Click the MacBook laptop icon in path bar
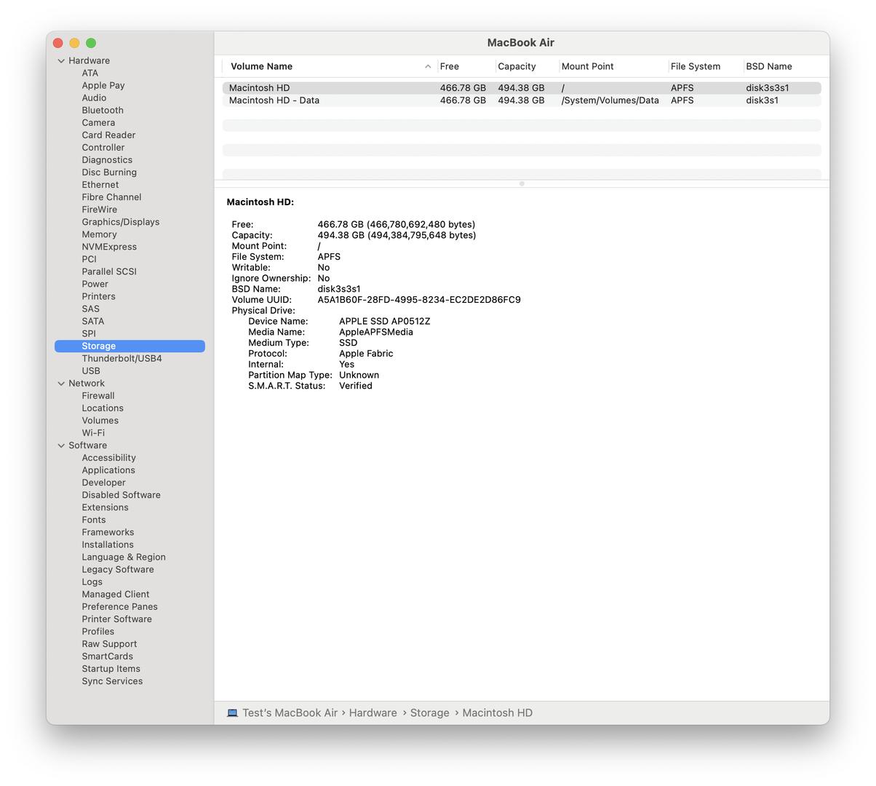The image size is (876, 786). [x=232, y=713]
